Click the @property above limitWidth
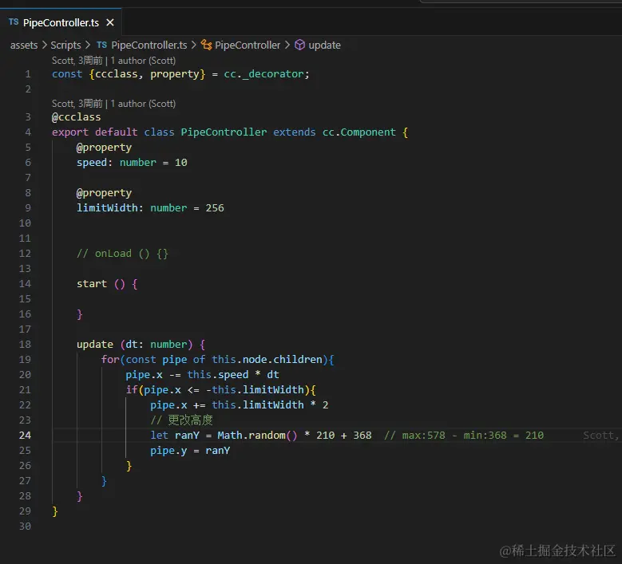The width and height of the screenshot is (622, 564). point(104,193)
